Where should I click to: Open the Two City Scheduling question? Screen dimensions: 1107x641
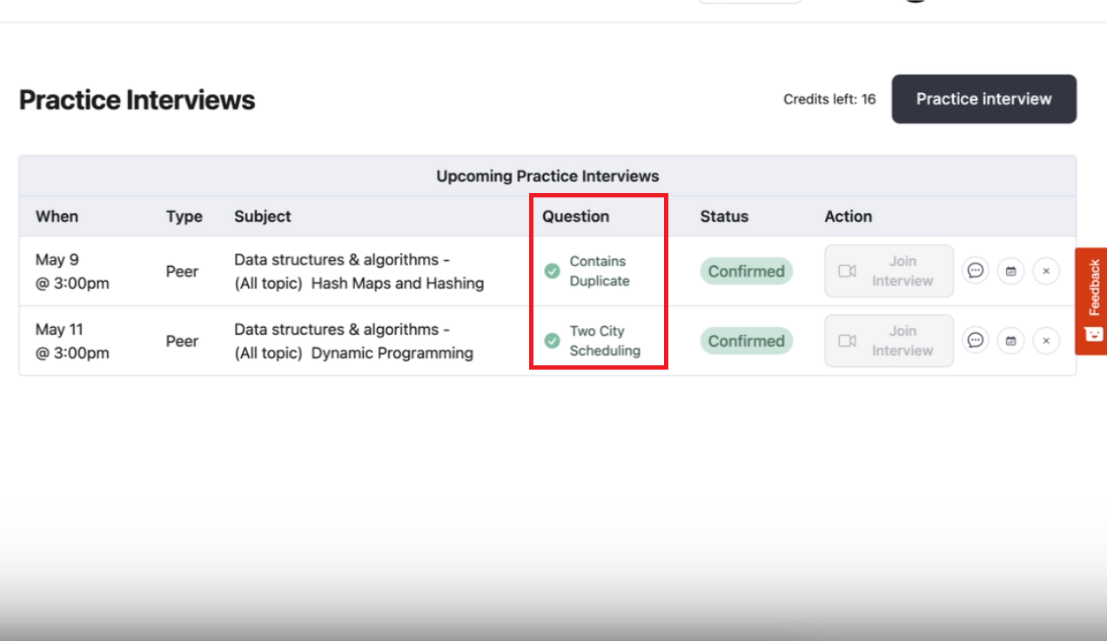point(604,341)
